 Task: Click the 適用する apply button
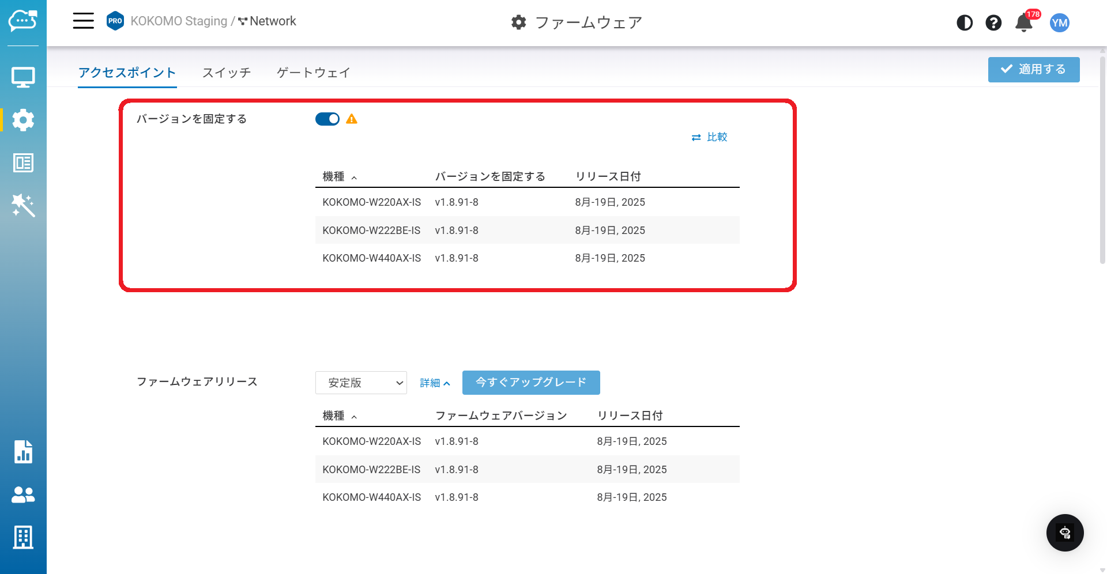click(x=1033, y=70)
